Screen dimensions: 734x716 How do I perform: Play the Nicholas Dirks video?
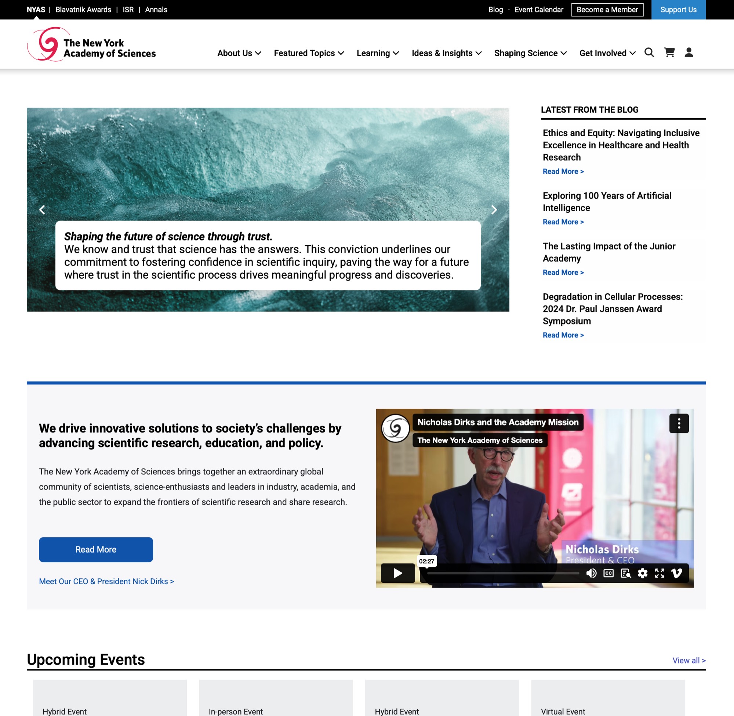tap(397, 573)
